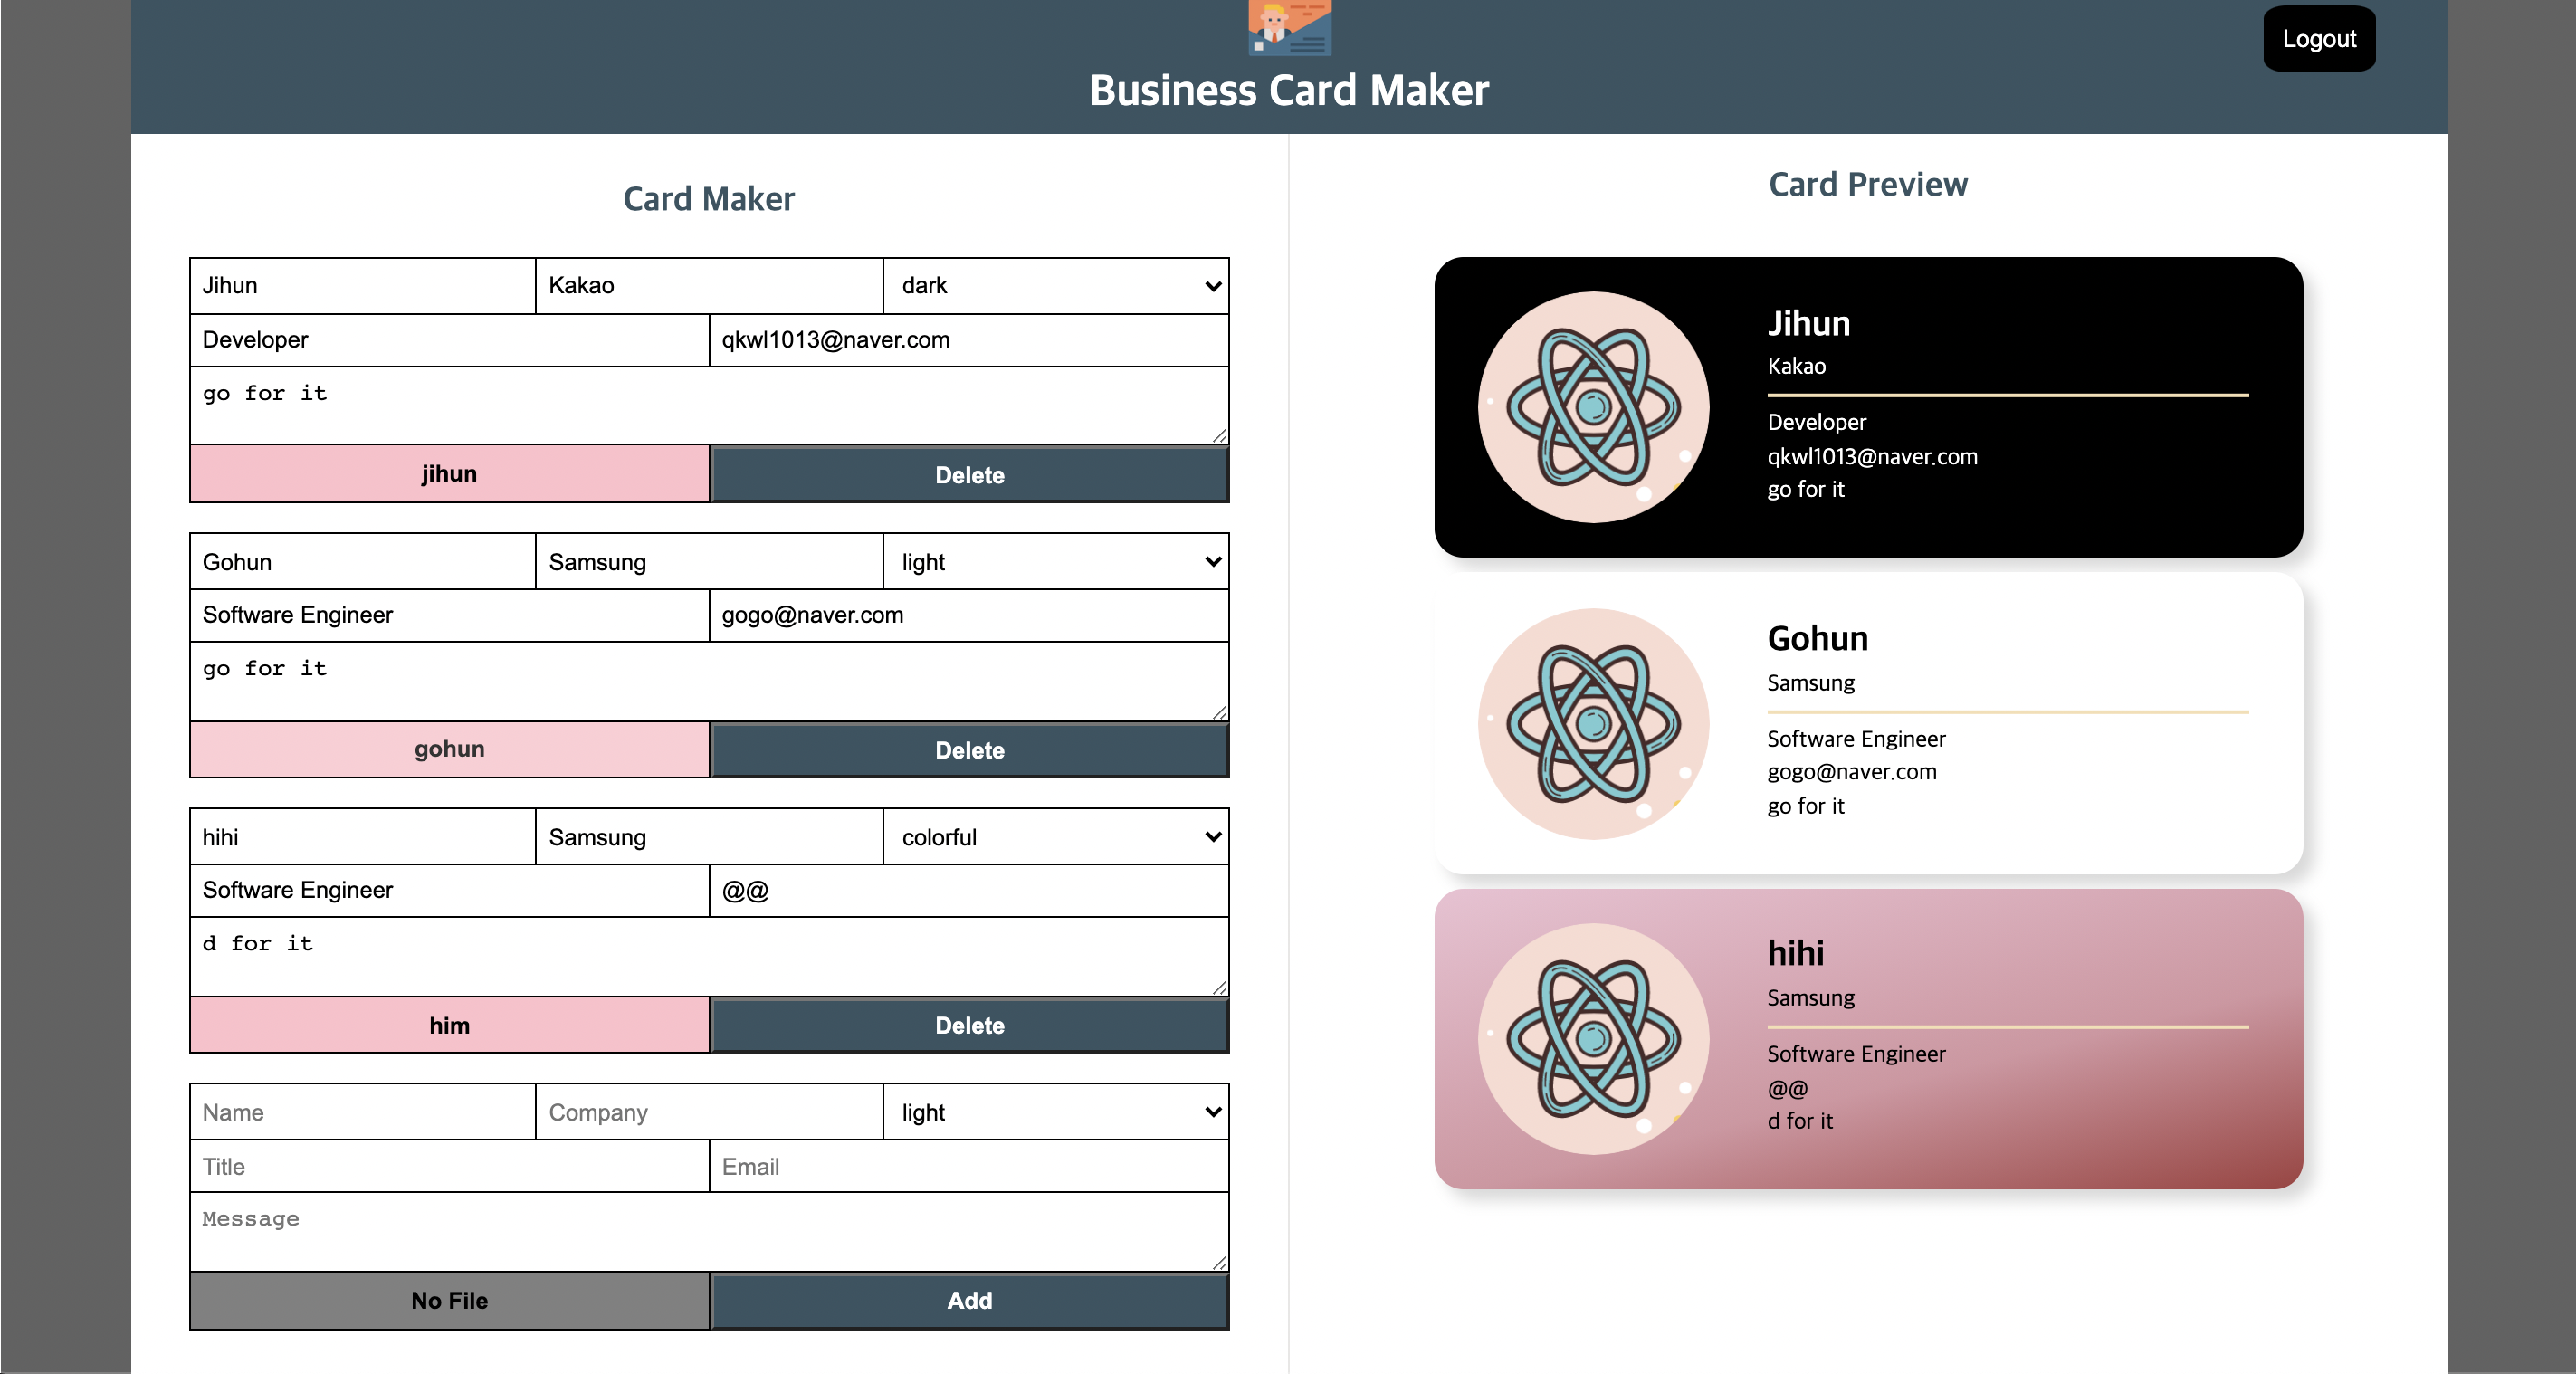This screenshot has height=1374, width=2576.
Task: Open theme dropdown in new card form
Action: click(x=1056, y=1112)
